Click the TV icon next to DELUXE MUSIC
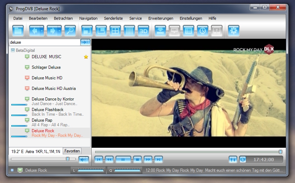Viewport: 295px width, 183px height. (x=27, y=57)
